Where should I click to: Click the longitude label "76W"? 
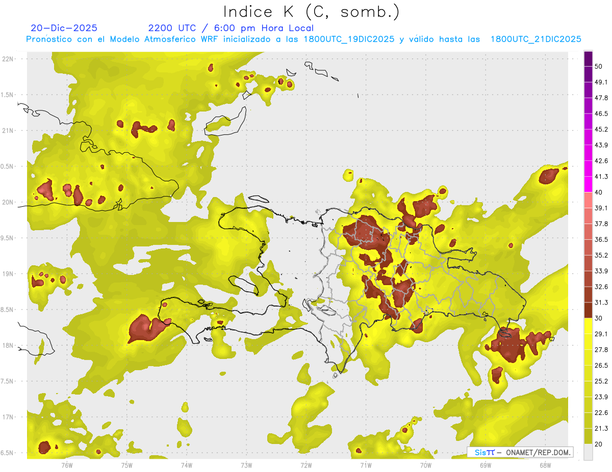pos(67,465)
